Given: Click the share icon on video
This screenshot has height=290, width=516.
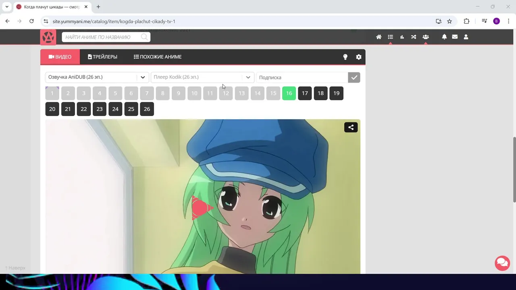Looking at the screenshot, I should click(351, 127).
